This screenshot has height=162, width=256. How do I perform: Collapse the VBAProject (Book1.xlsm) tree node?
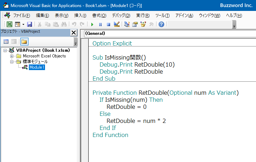pyautogui.click(x=5, y=50)
